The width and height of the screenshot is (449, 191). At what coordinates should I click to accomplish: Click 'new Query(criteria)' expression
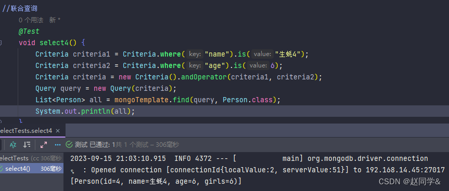[x=133, y=89]
